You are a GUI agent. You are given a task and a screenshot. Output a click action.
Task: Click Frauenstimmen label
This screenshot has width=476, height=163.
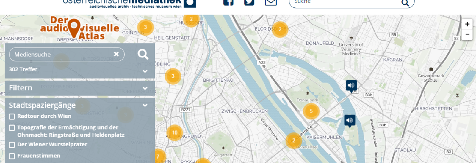coord(39,156)
